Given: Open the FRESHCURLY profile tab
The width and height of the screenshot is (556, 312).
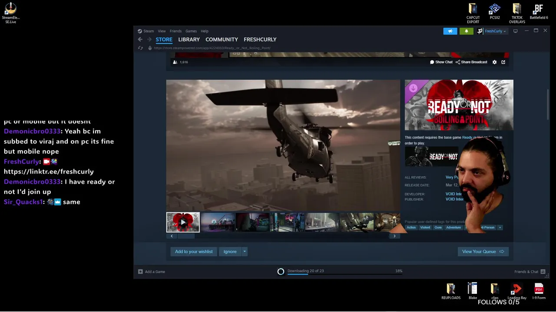Looking at the screenshot, I should coord(260,39).
